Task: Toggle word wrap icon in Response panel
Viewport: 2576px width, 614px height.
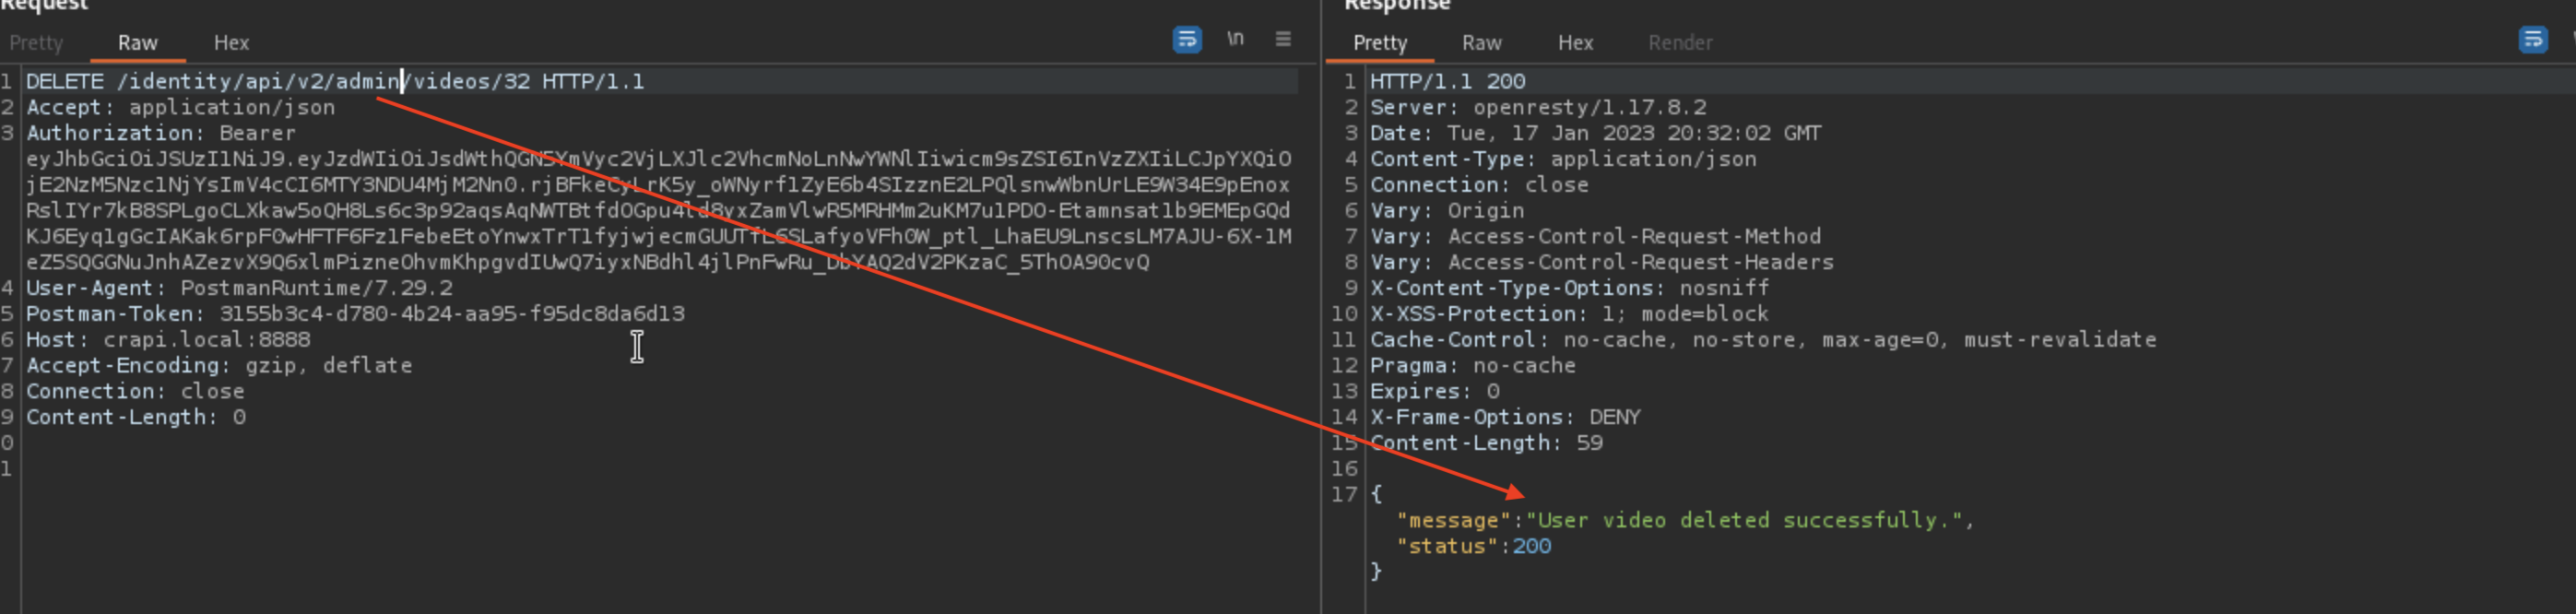Action: [2532, 40]
